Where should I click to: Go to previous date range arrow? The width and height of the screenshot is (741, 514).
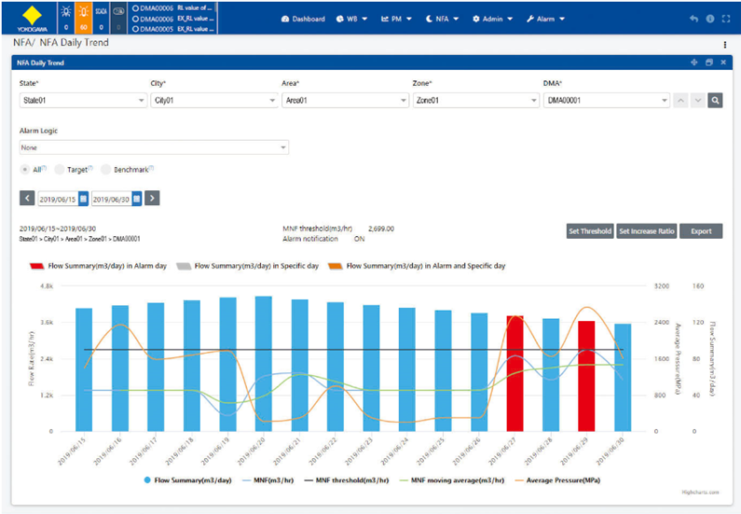click(x=27, y=198)
